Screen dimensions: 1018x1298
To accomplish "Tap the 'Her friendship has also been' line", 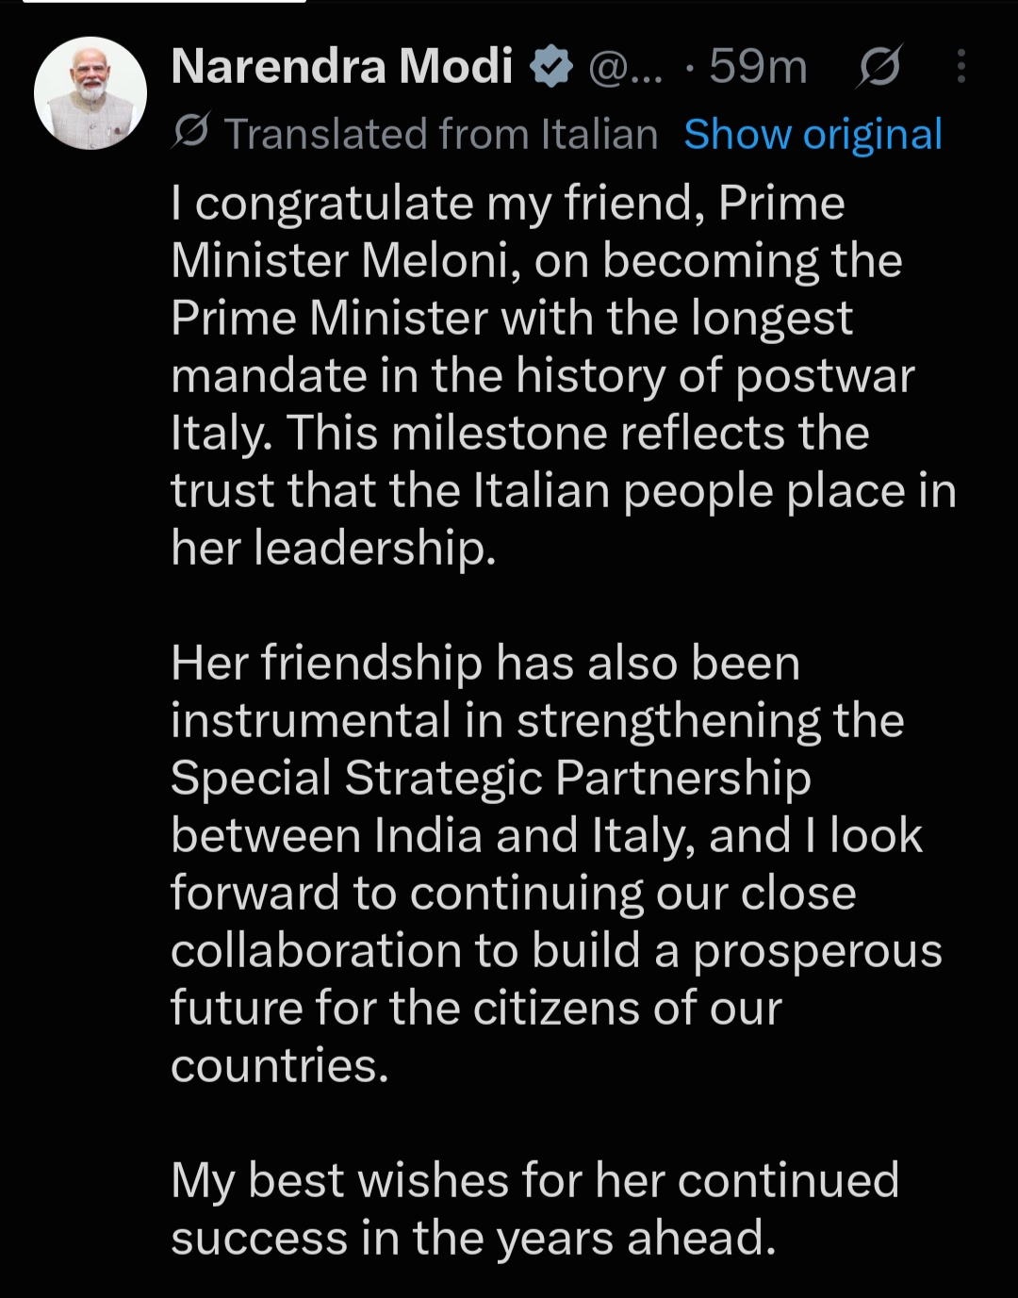I will [485, 664].
